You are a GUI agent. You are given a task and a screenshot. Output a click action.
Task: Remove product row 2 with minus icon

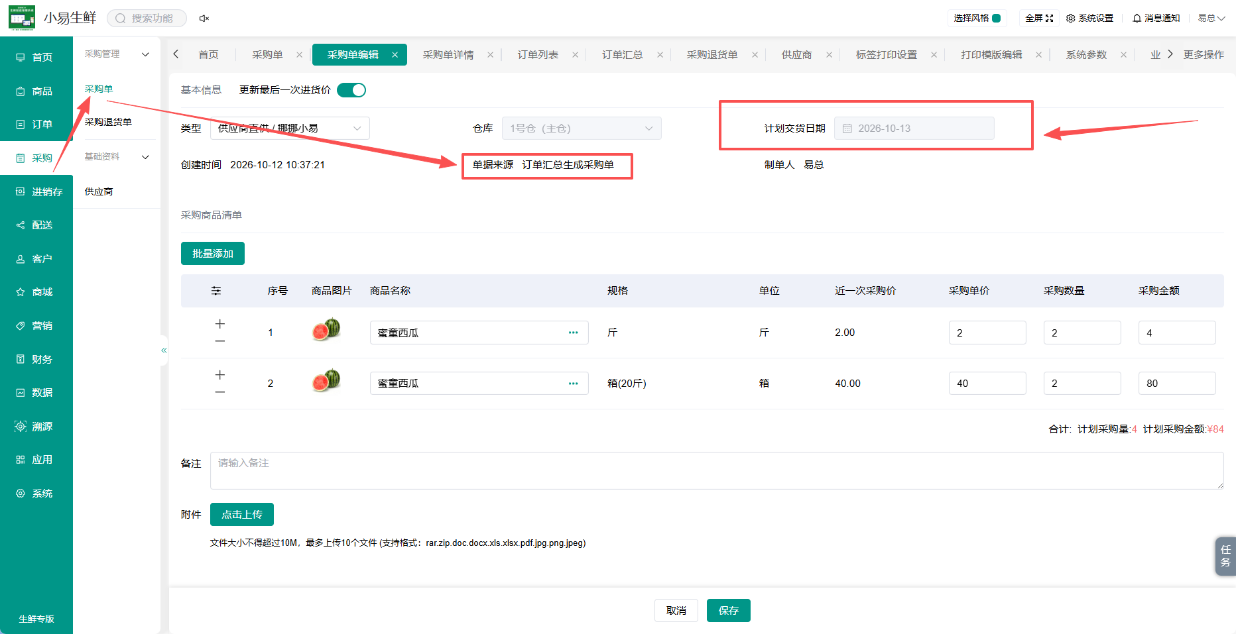tap(220, 392)
